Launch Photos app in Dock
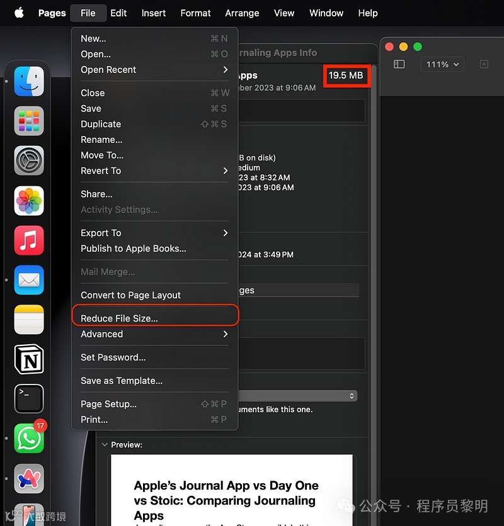 (29, 201)
